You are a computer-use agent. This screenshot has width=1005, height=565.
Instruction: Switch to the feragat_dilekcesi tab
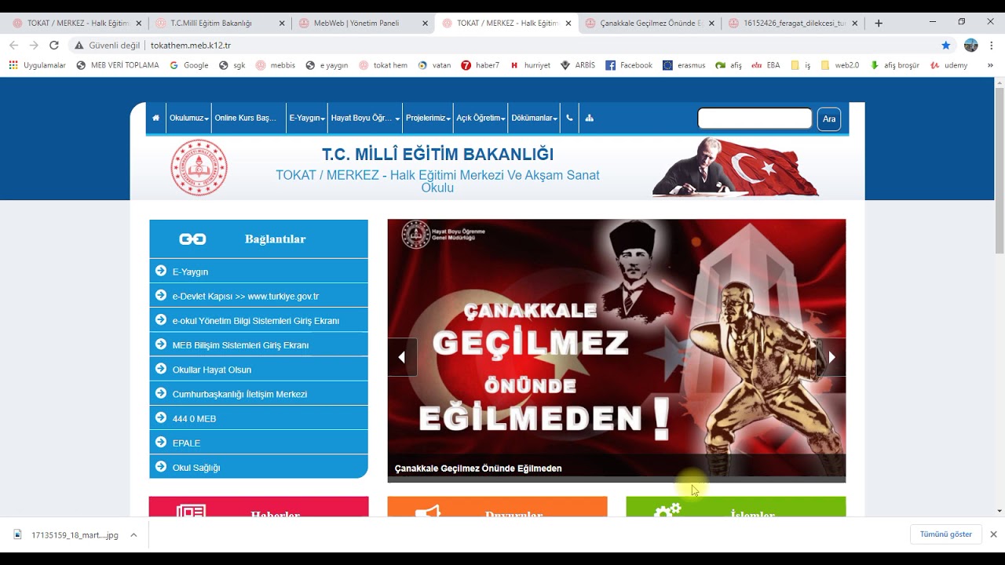793,24
